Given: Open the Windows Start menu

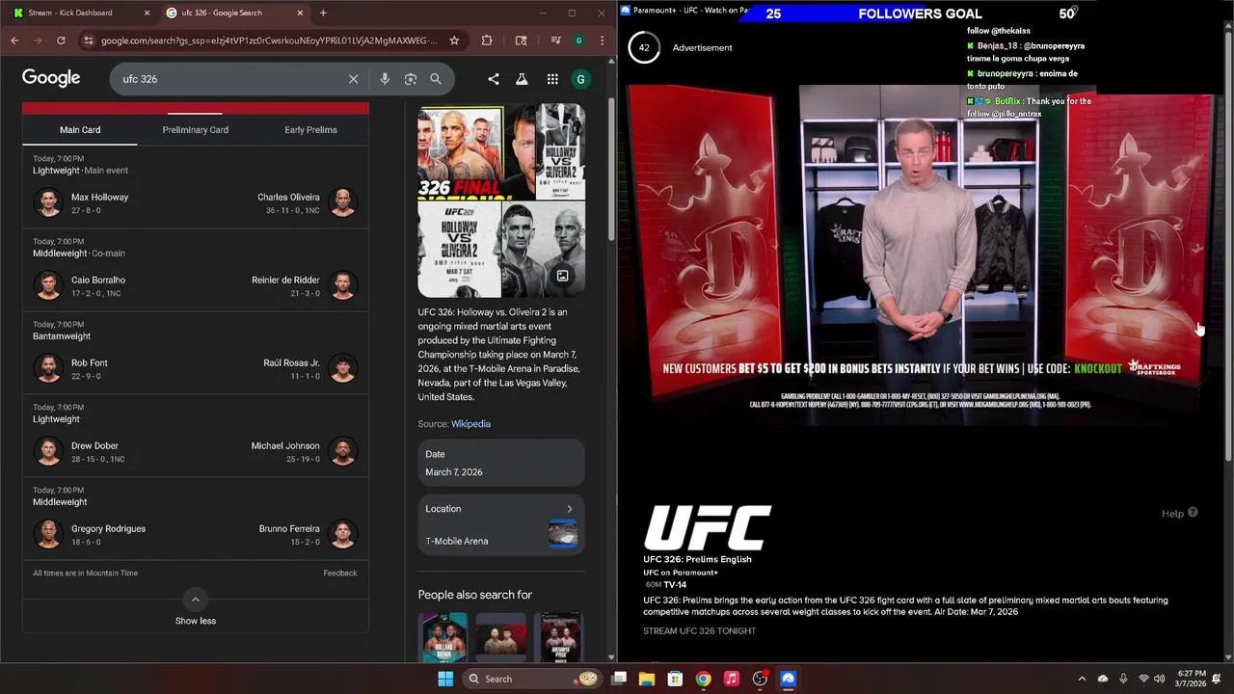Looking at the screenshot, I should pyautogui.click(x=445, y=679).
